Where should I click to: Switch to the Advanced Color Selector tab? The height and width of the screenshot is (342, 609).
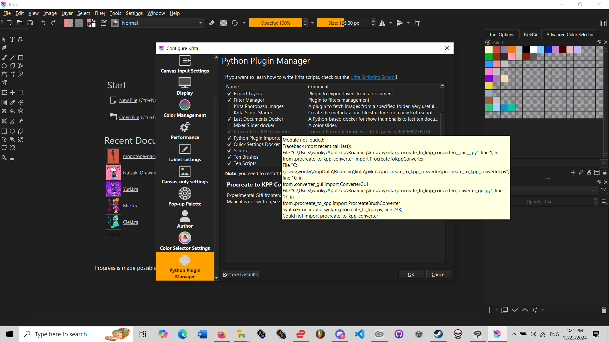(x=570, y=35)
